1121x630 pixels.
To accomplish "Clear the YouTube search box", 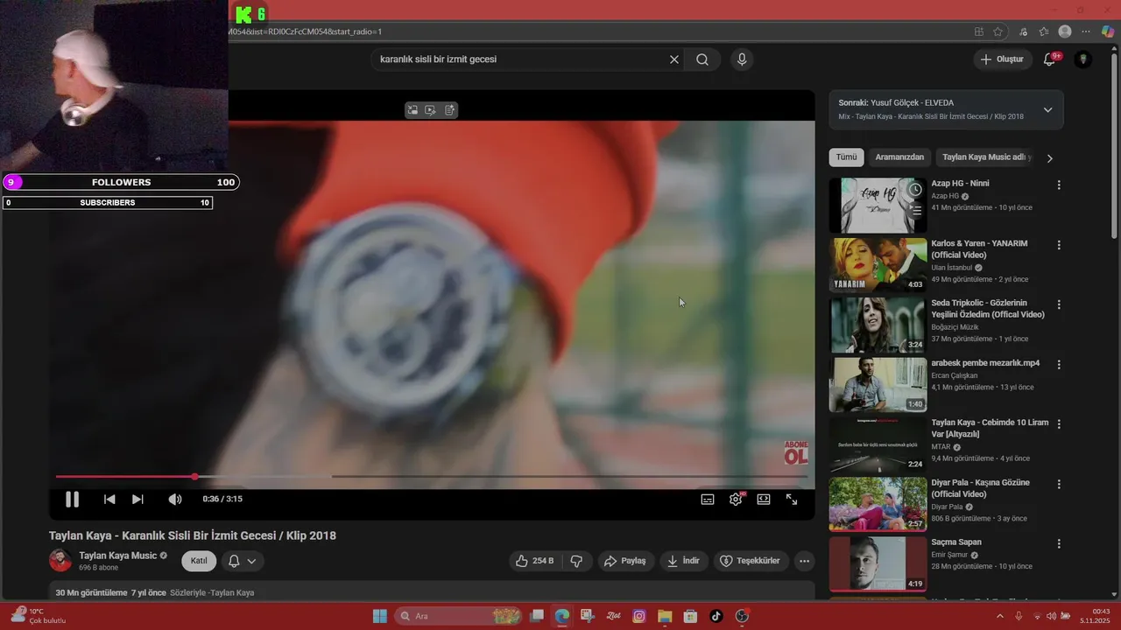I will (x=674, y=59).
